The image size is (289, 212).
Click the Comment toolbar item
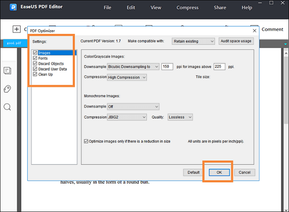click(x=272, y=29)
